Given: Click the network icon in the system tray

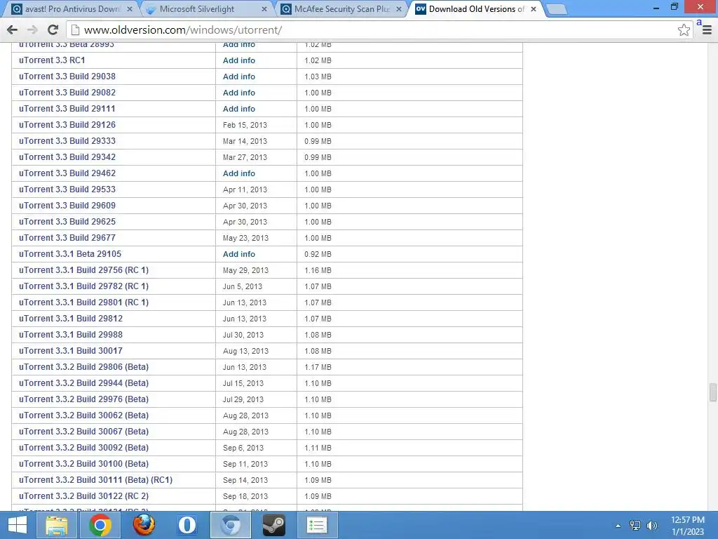Looking at the screenshot, I should (x=635, y=526).
